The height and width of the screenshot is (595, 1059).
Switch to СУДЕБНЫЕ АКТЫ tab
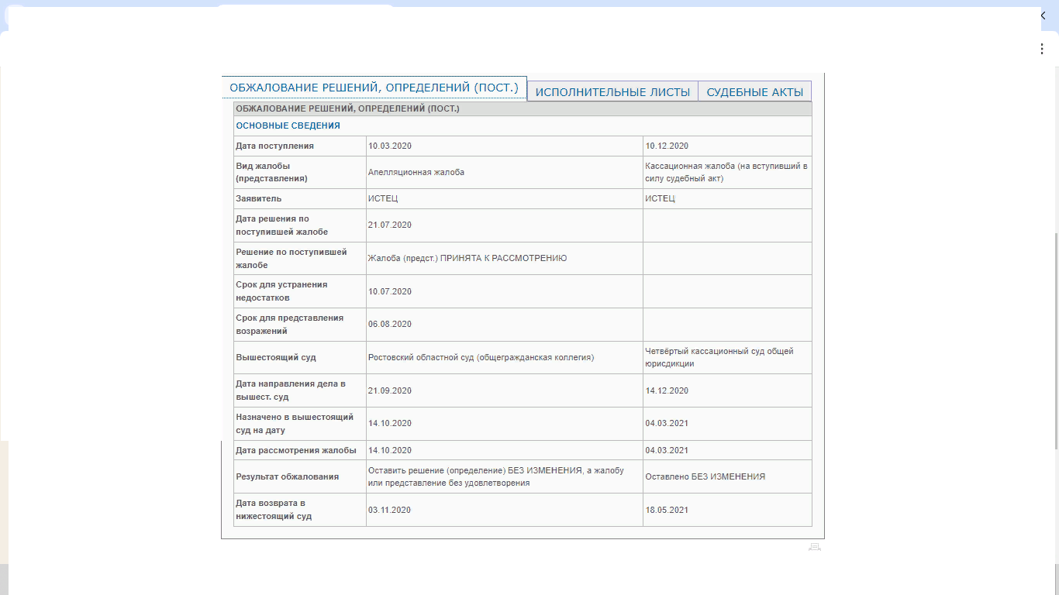point(755,91)
